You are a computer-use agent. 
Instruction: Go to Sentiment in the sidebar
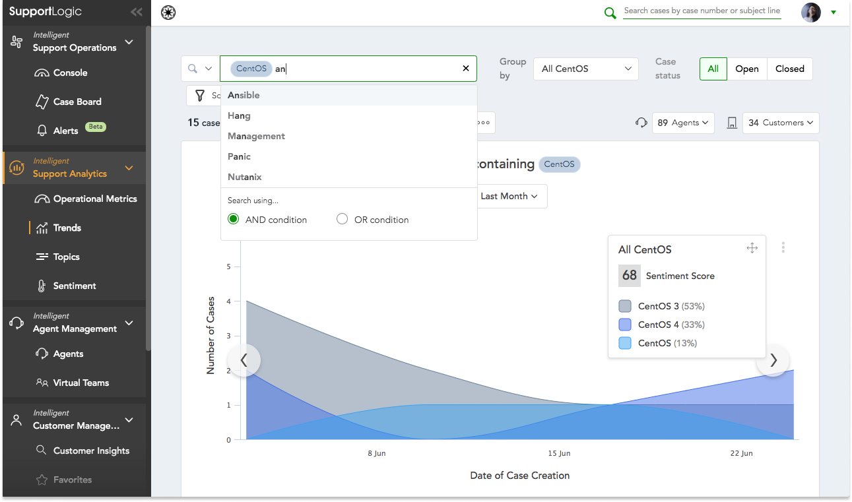coord(65,286)
